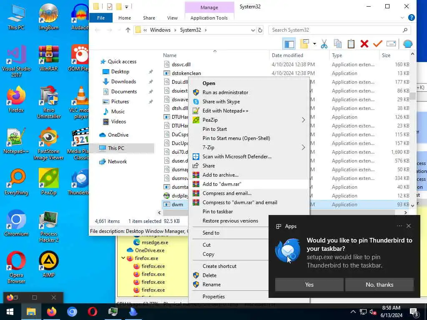Open the Revo Uninstaller desktop icon

pos(48,102)
